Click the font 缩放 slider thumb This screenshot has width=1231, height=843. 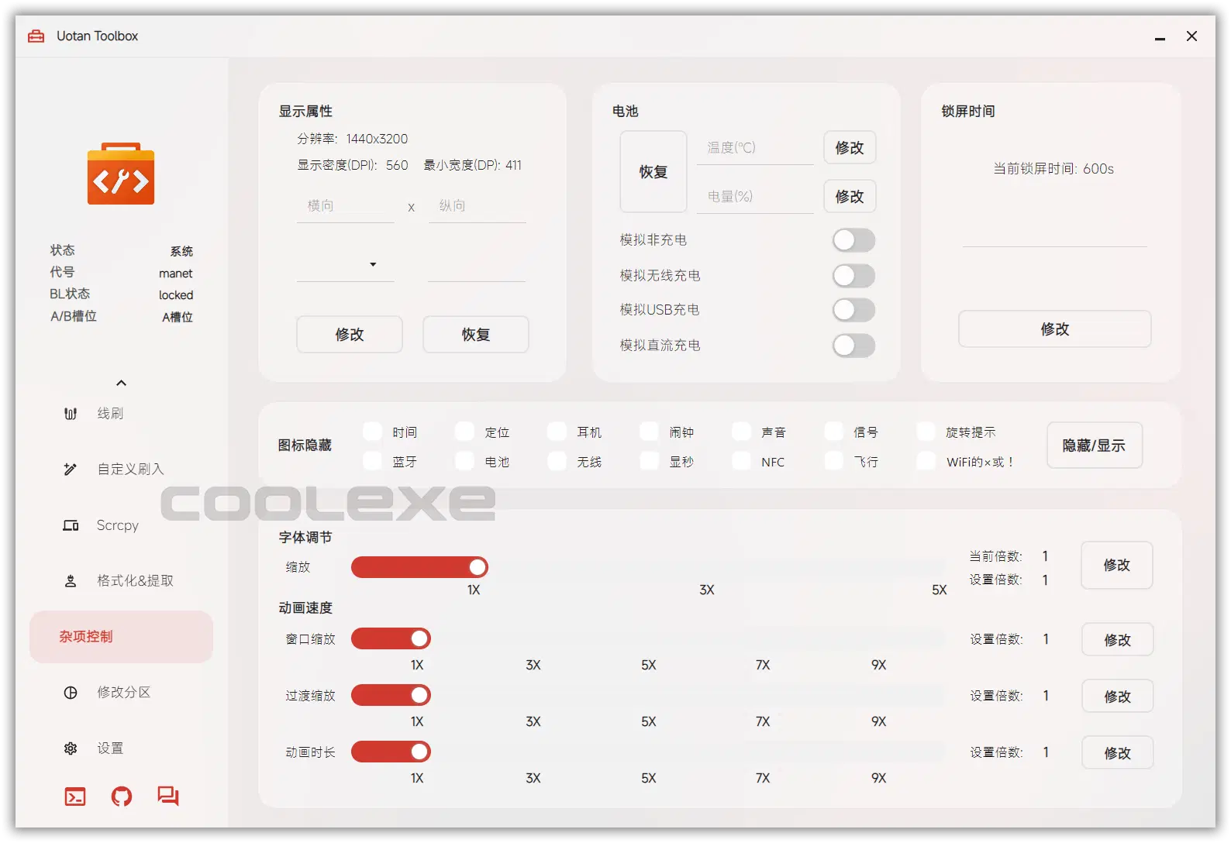[x=478, y=567]
